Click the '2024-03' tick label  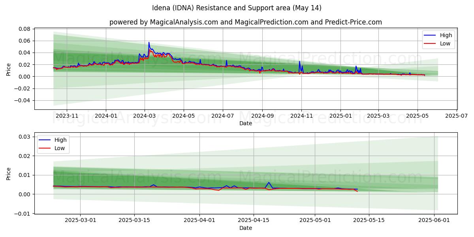[x=144, y=116]
